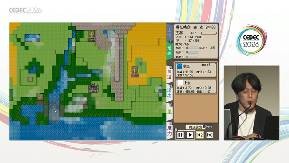This screenshot has width=289, height=163.
Task: Set simulation speed to 8x
Action: tap(210, 135)
